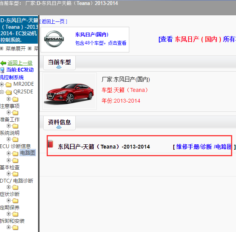Select the 定期保养 tree label
The height and width of the screenshot is (232, 236).
(x=10, y=207)
